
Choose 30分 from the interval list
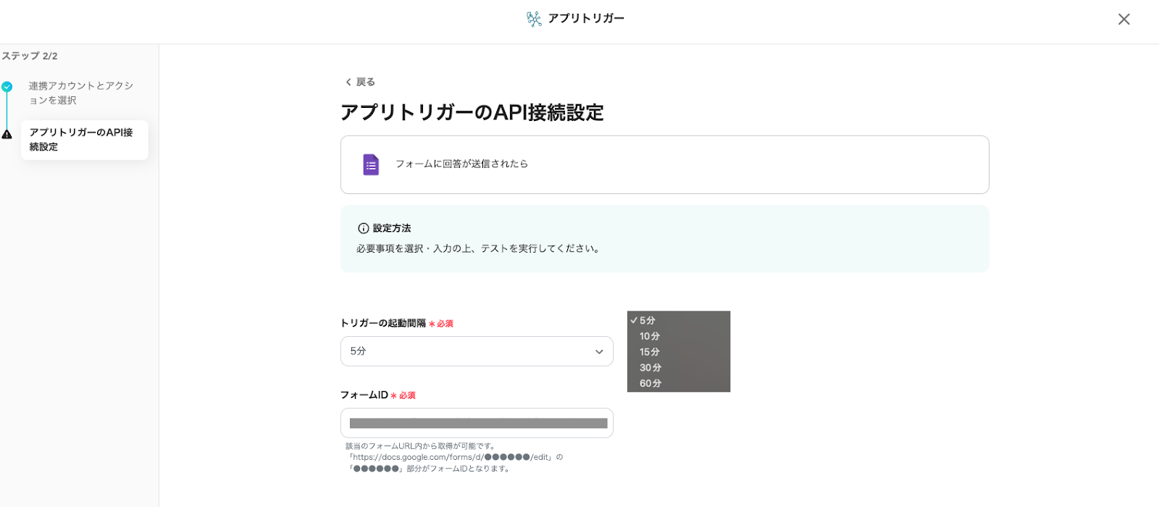pyautogui.click(x=678, y=368)
